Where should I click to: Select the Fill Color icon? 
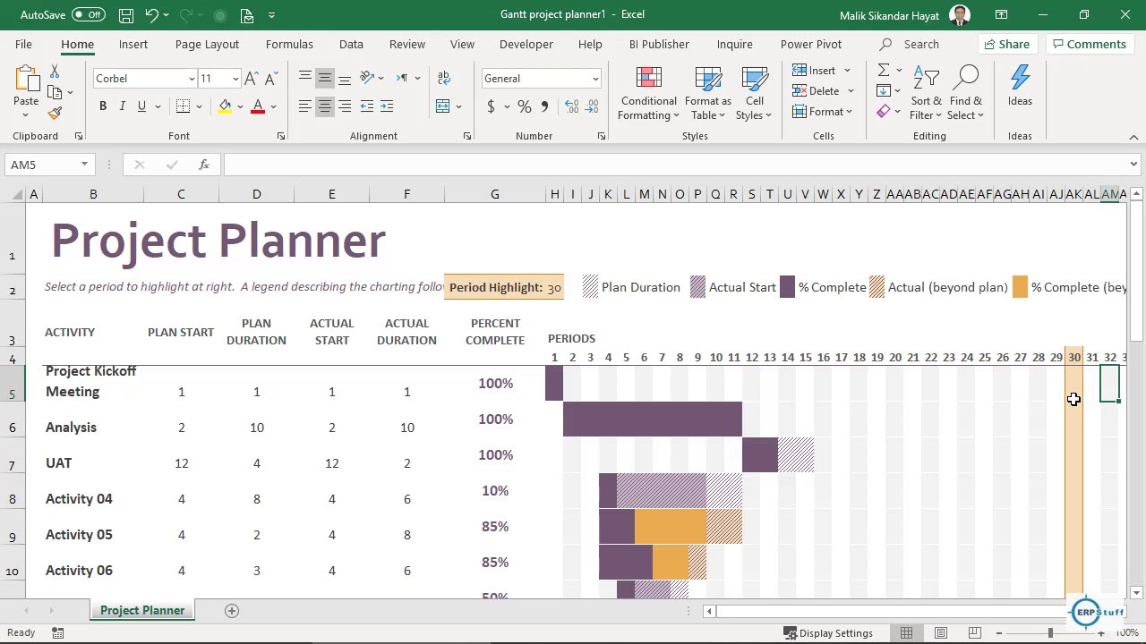pyautogui.click(x=223, y=106)
